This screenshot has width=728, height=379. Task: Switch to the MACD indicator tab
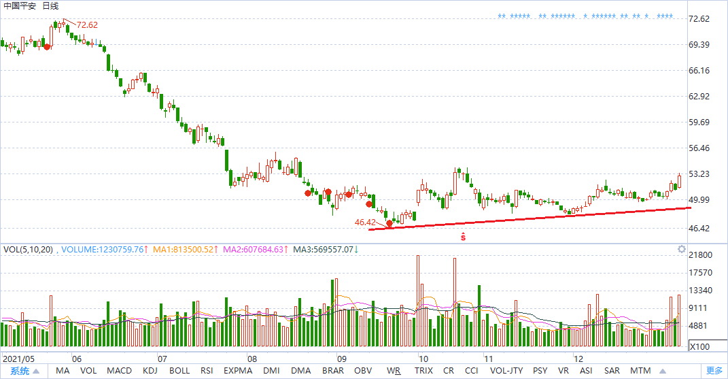coord(119,371)
